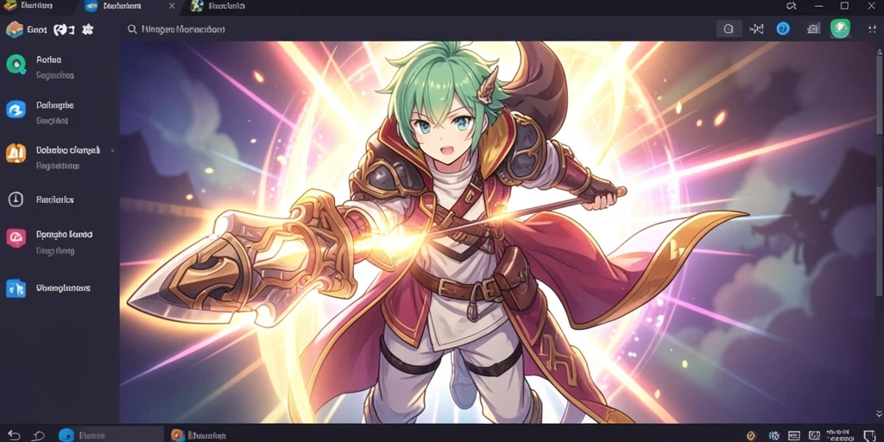This screenshot has width=884, height=442.
Task: Click the smiley face toolbar button
Action: coord(729,28)
